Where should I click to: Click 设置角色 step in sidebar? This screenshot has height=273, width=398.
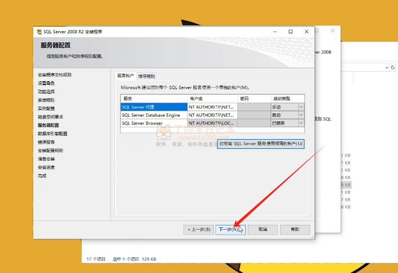46,83
